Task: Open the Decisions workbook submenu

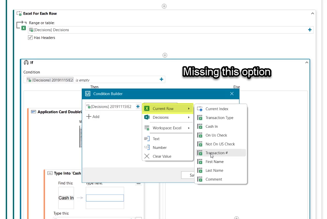Action: click(x=168, y=117)
